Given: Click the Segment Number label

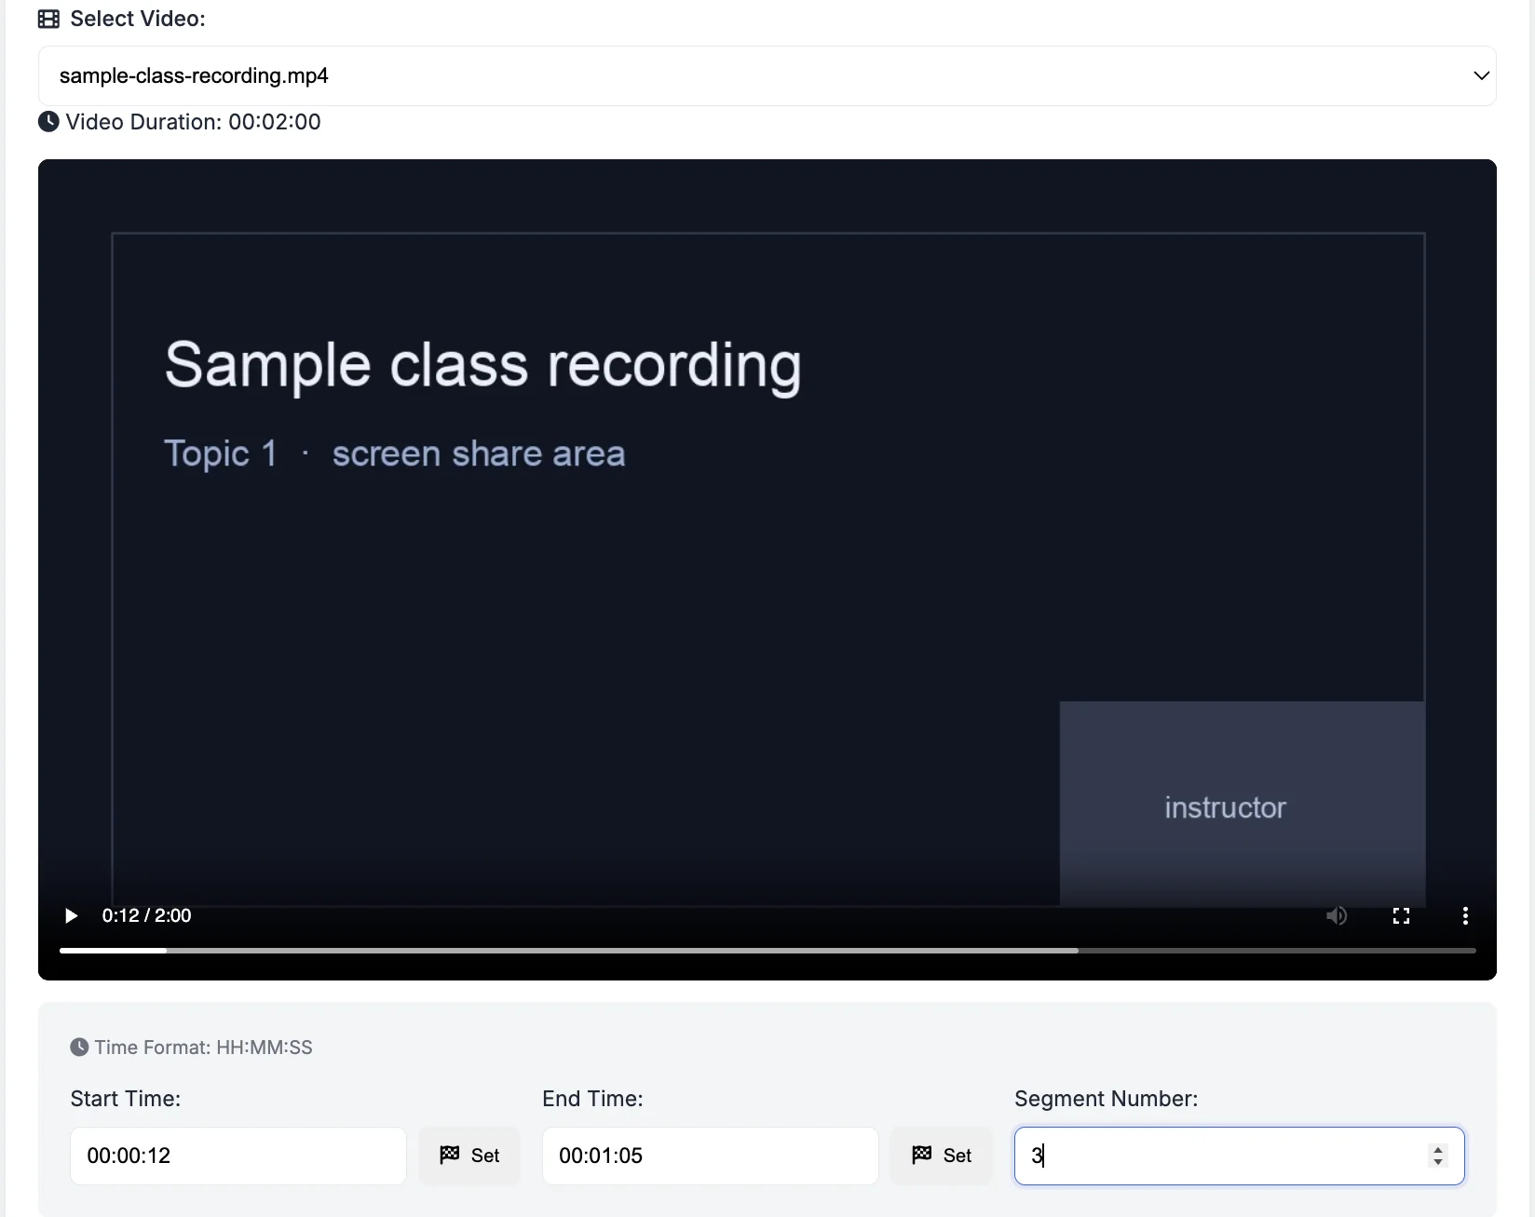Looking at the screenshot, I should [1106, 1099].
